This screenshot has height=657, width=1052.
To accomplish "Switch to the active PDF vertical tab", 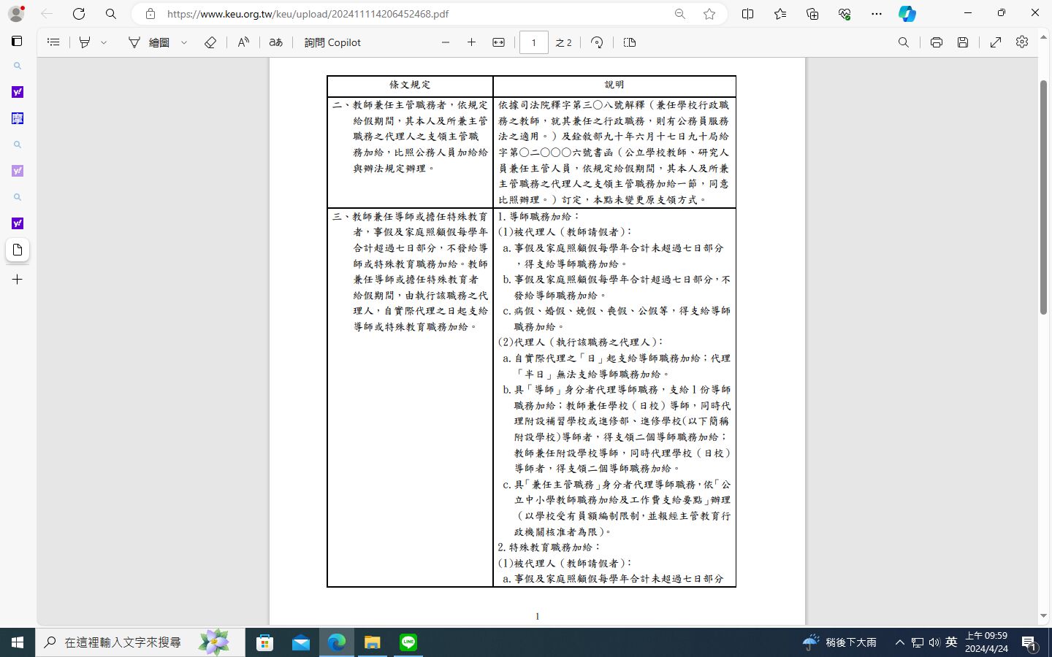I will point(18,250).
